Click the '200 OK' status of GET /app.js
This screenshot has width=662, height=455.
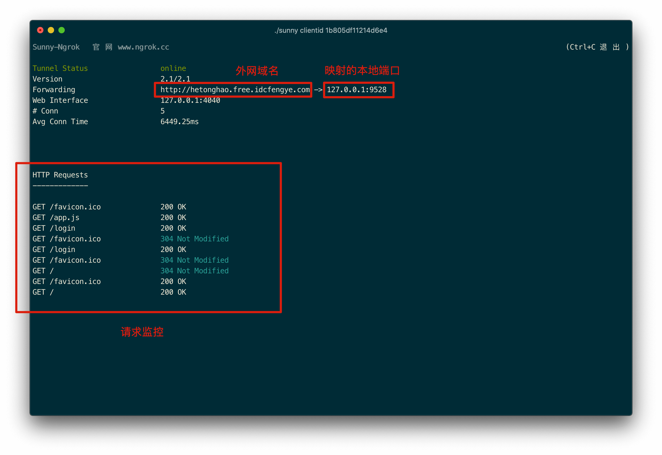coord(173,218)
